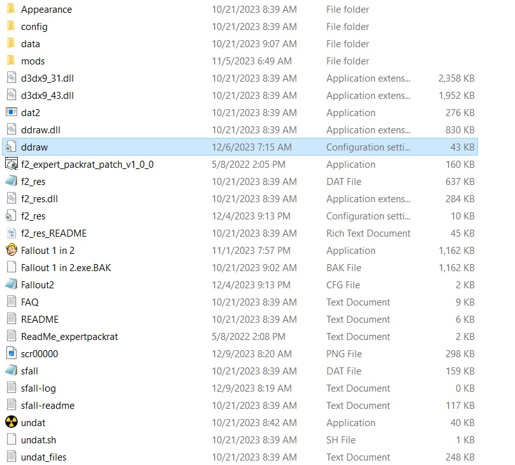Viewport: 515px width, 465px height.
Task: Select the Fallout2 file name
Action: (x=38, y=285)
